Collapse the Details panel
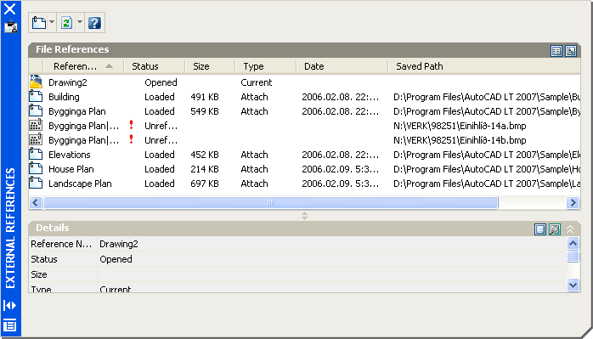593x339 pixels. 570,229
